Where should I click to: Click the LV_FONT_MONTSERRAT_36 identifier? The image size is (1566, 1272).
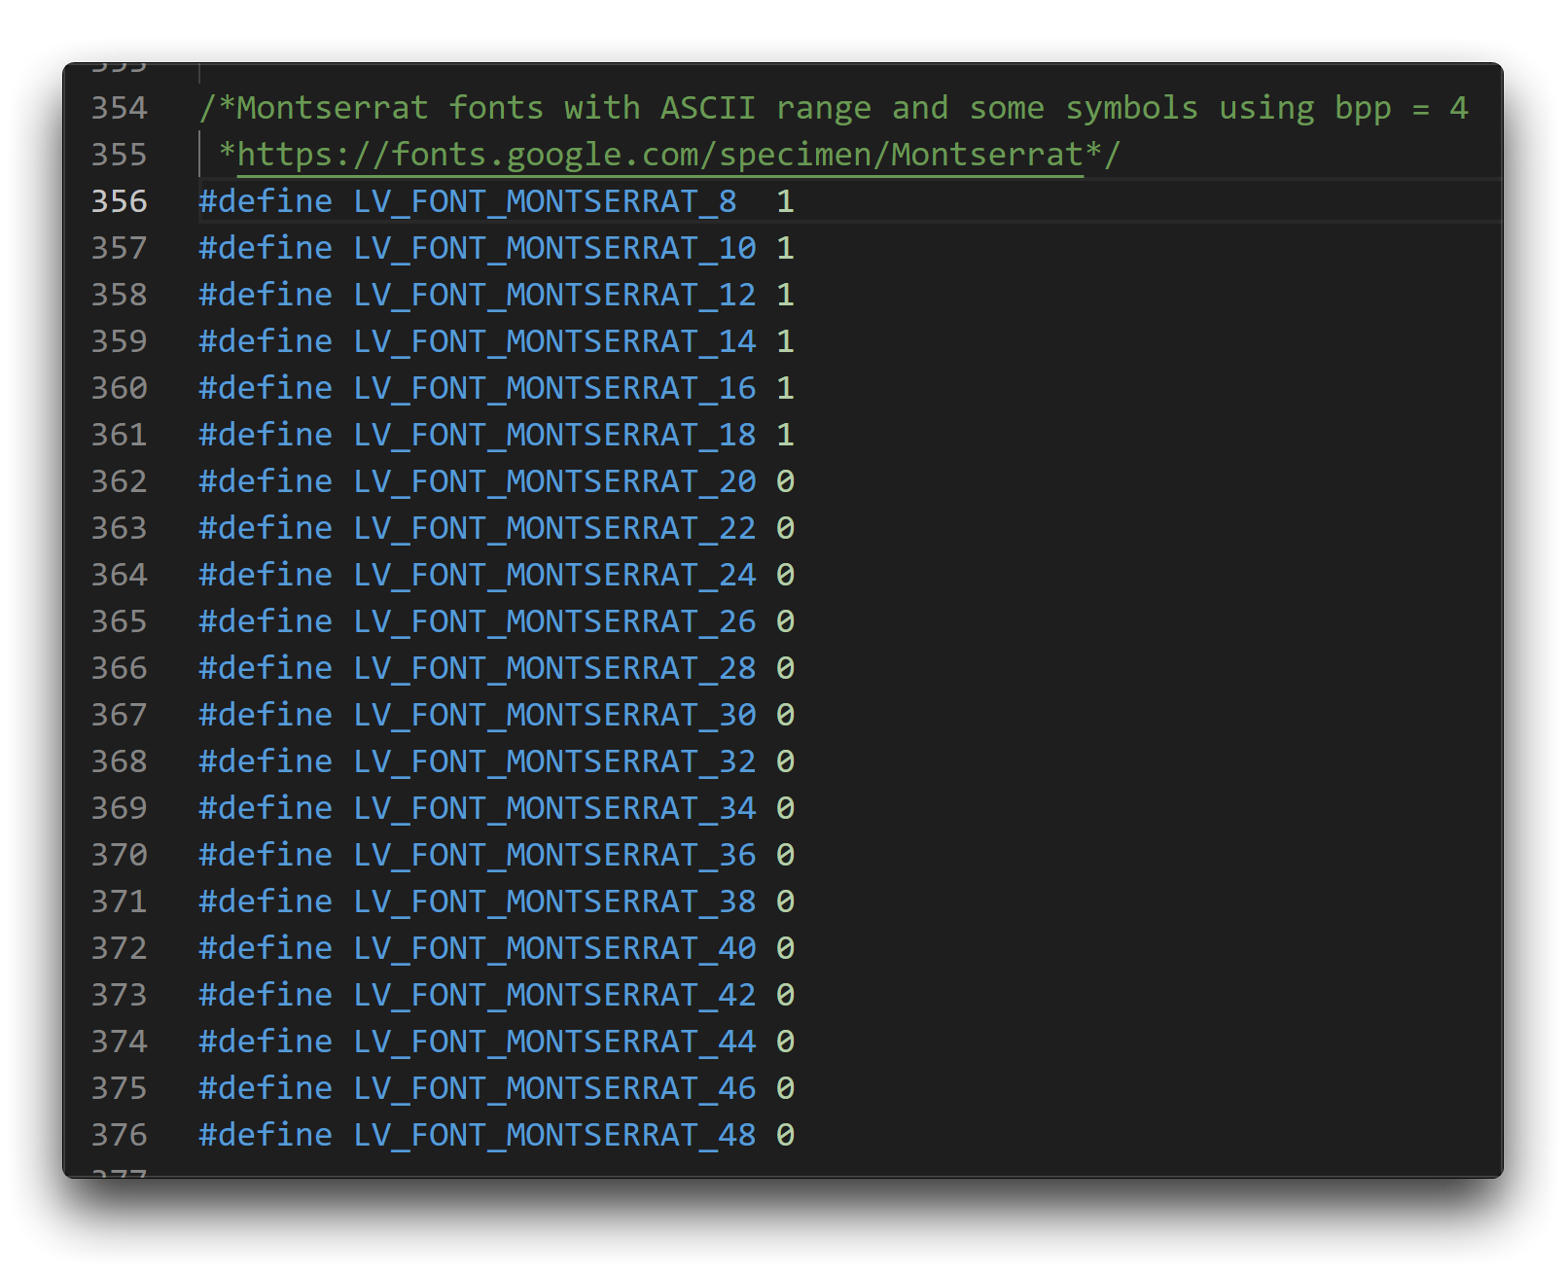coord(554,855)
